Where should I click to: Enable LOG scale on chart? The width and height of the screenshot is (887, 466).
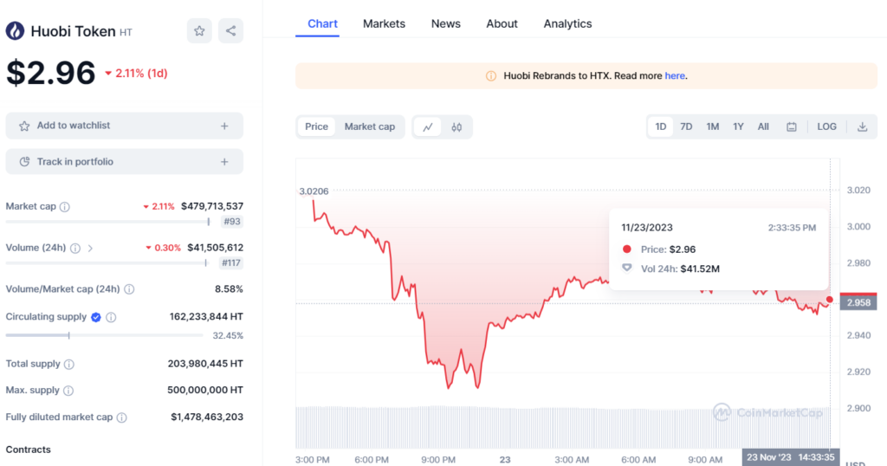(826, 127)
